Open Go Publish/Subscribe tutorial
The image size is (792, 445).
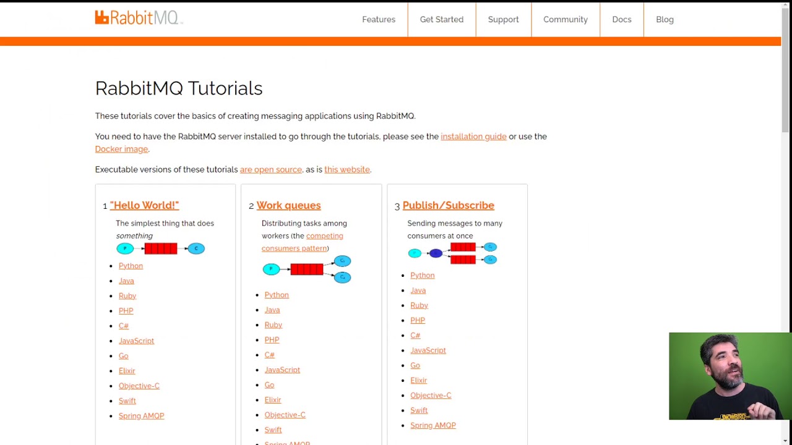pos(415,365)
